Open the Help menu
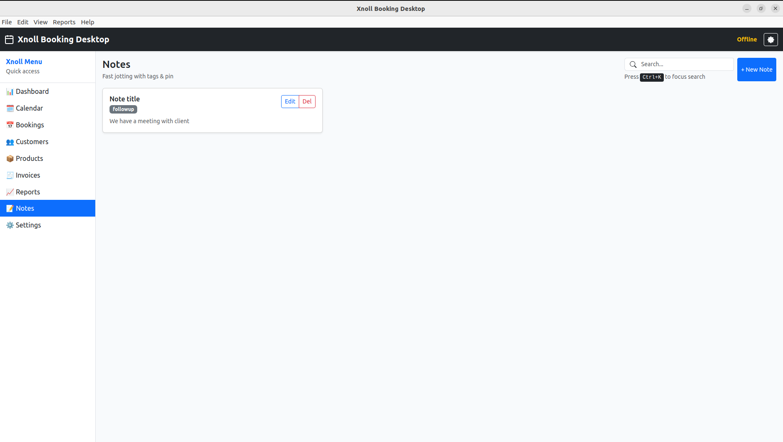 coord(87,22)
